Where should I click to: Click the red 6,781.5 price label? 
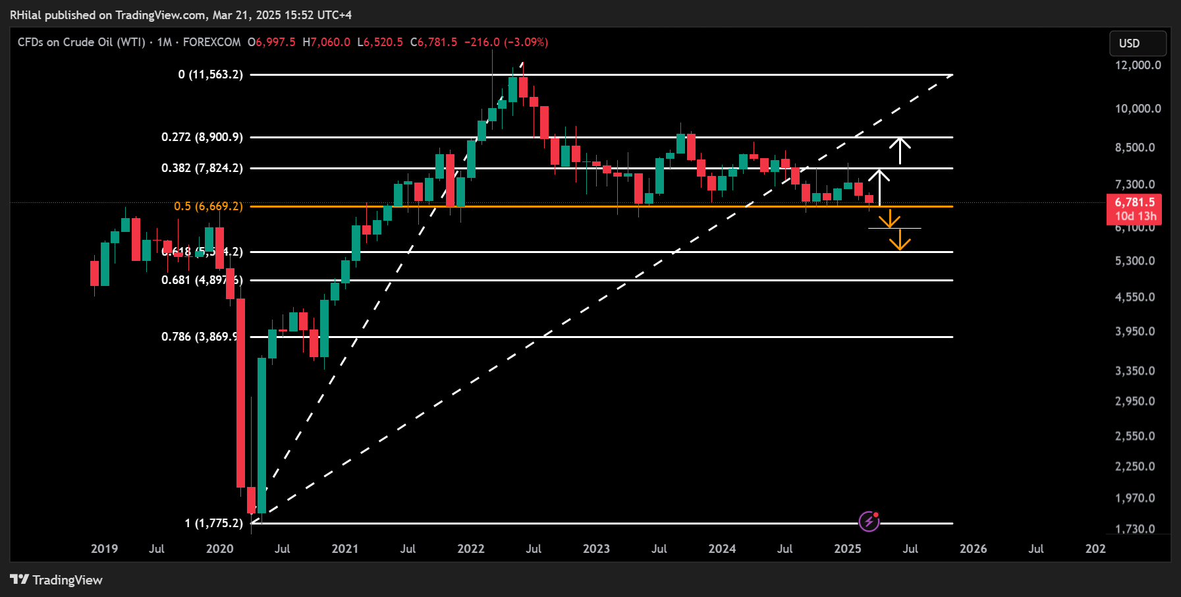(1134, 202)
